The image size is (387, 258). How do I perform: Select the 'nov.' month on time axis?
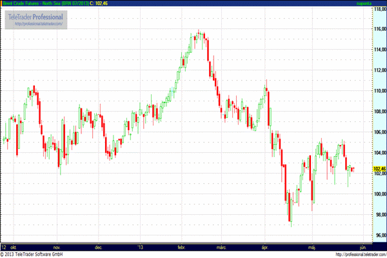(x=57, y=247)
